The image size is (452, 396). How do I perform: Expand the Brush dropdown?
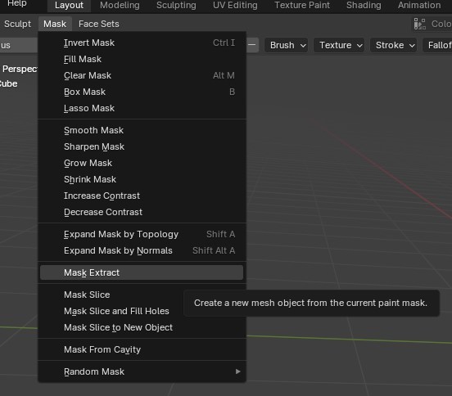287,45
